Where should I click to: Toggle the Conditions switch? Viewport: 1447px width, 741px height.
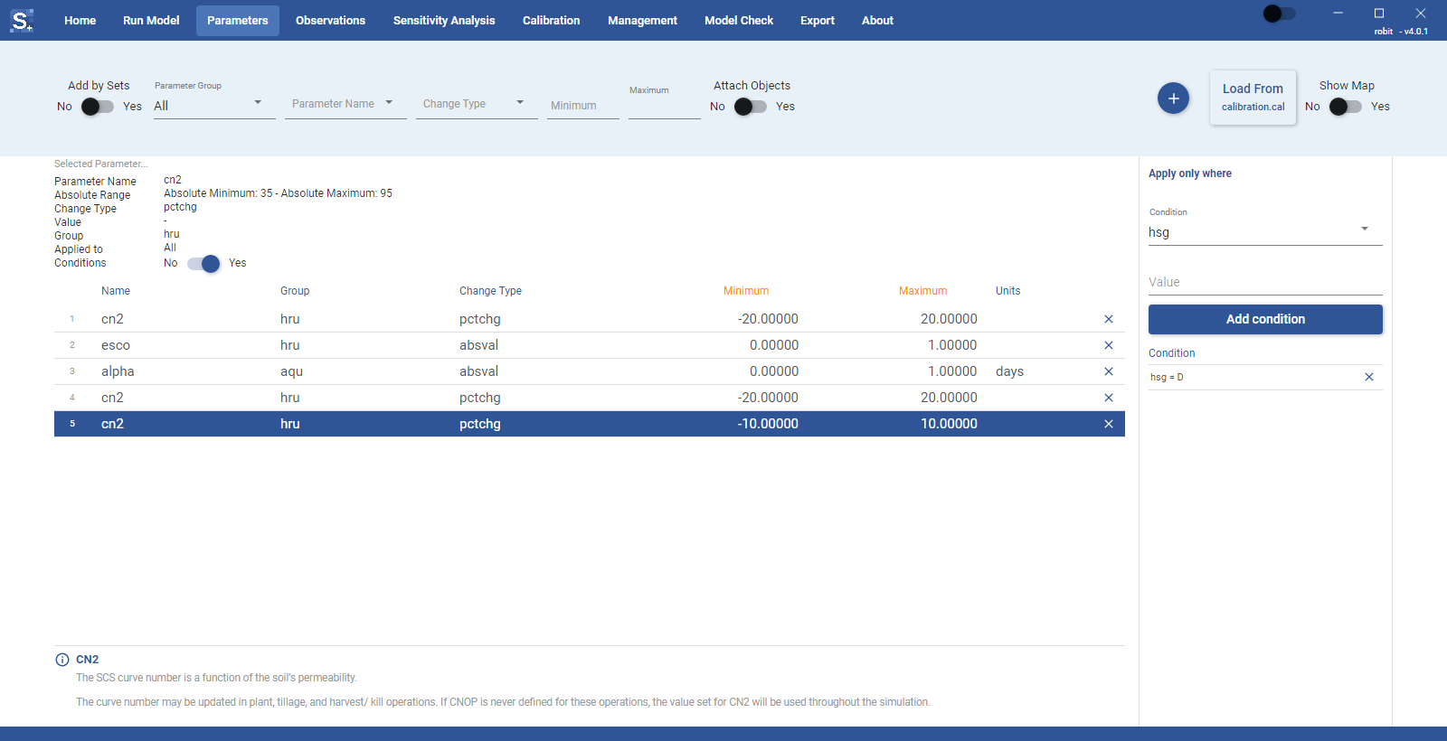click(203, 264)
